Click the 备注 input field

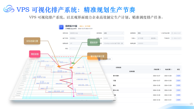click(125, 48)
